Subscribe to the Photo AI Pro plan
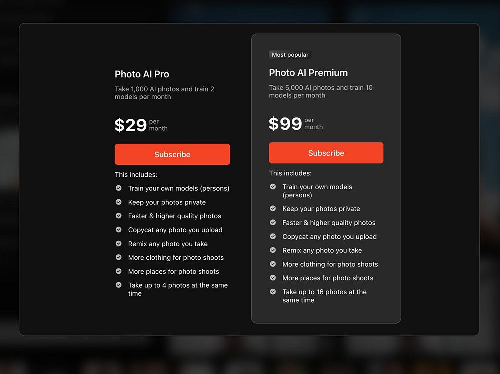The image size is (500, 374). pos(172,154)
